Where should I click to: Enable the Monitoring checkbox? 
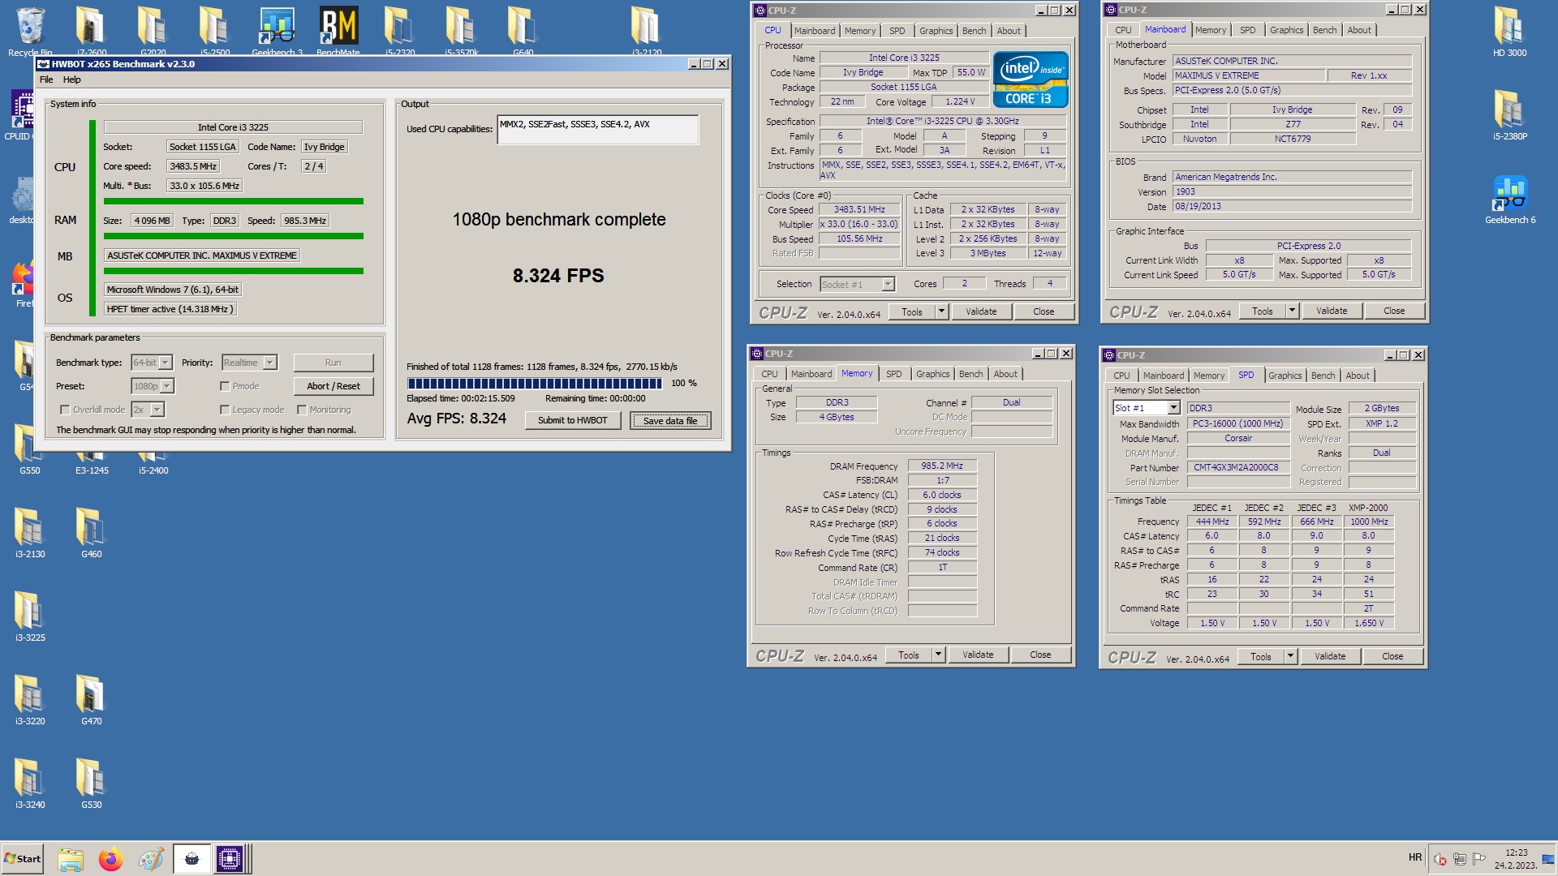[302, 410]
